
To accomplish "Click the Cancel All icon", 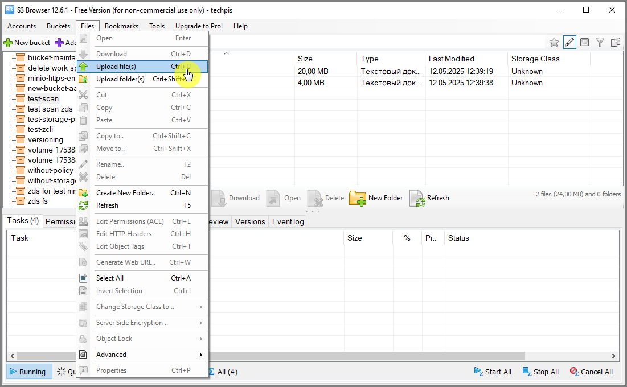I will pyautogui.click(x=574, y=372).
